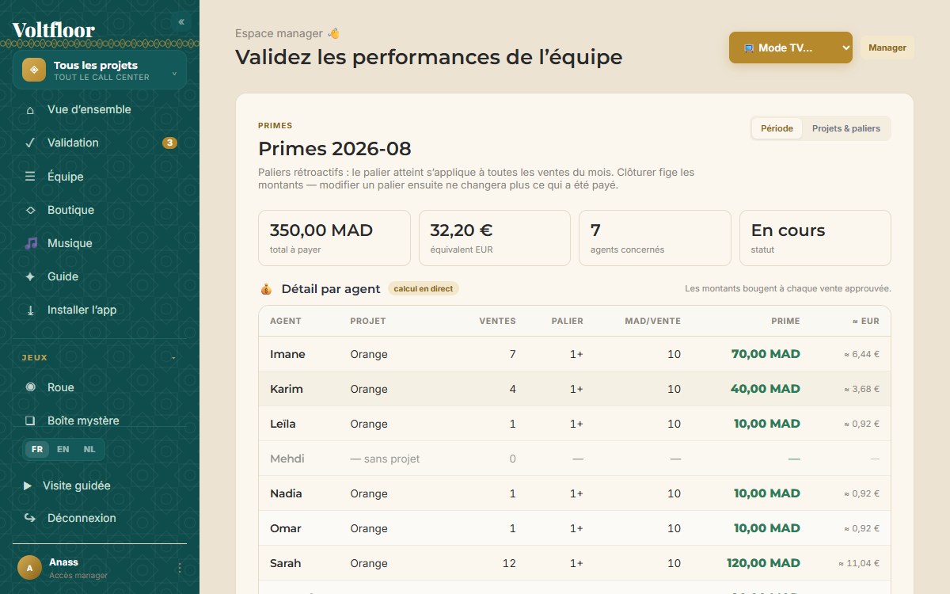Click Sarah's 120,00 MAD prime

click(763, 563)
